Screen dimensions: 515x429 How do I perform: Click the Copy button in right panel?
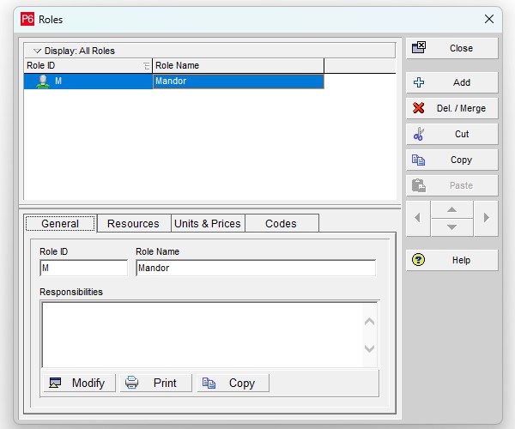point(452,160)
